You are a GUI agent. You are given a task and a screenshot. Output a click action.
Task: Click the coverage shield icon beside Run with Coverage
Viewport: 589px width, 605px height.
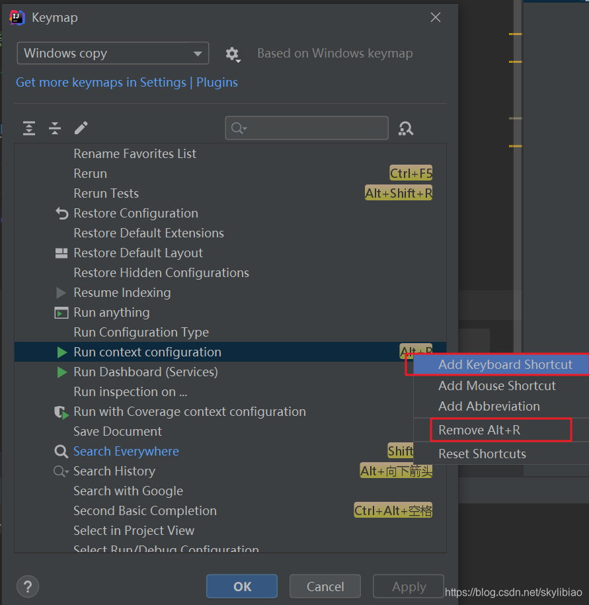pyautogui.click(x=61, y=412)
